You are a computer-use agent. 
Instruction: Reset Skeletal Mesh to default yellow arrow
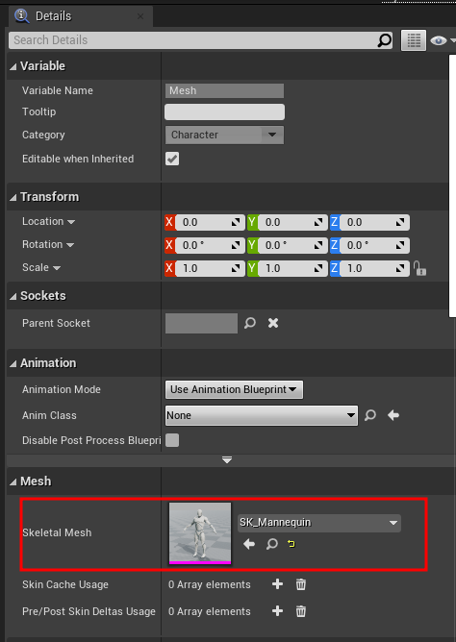point(291,544)
